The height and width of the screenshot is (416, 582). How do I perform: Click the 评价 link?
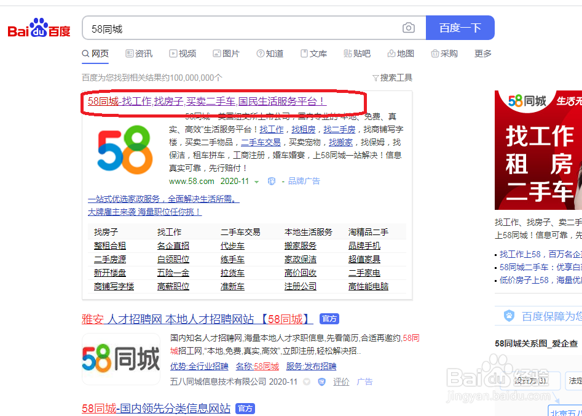pos(341,382)
